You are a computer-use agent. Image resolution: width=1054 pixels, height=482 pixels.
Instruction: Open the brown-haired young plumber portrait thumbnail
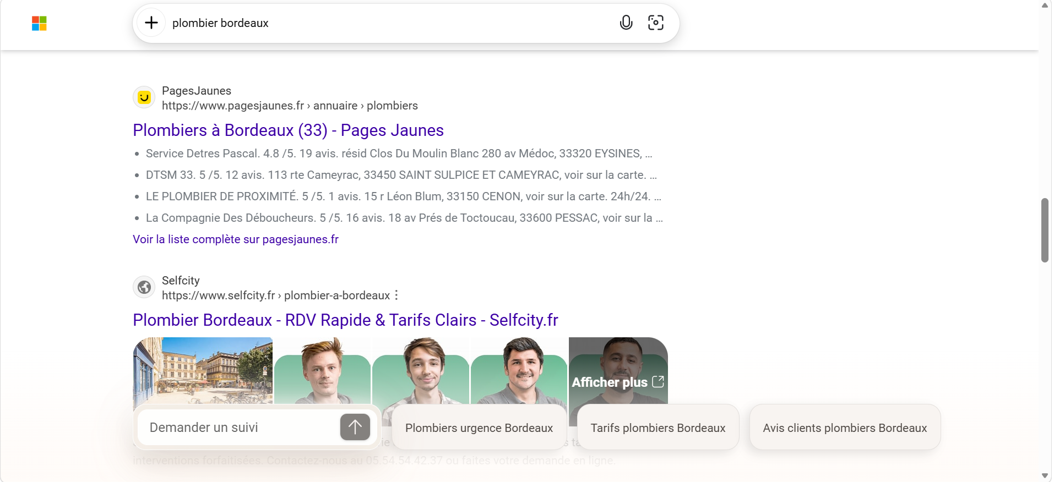pos(421,371)
